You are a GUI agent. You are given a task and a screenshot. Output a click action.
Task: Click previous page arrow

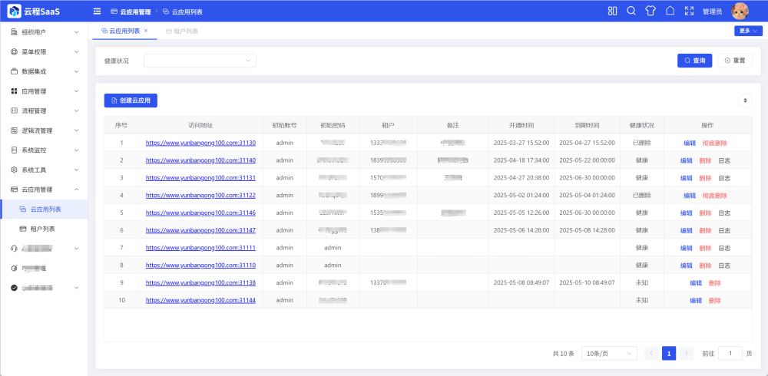point(651,354)
